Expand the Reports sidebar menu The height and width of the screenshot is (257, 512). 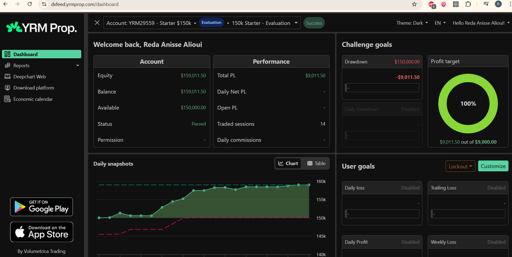pos(41,65)
